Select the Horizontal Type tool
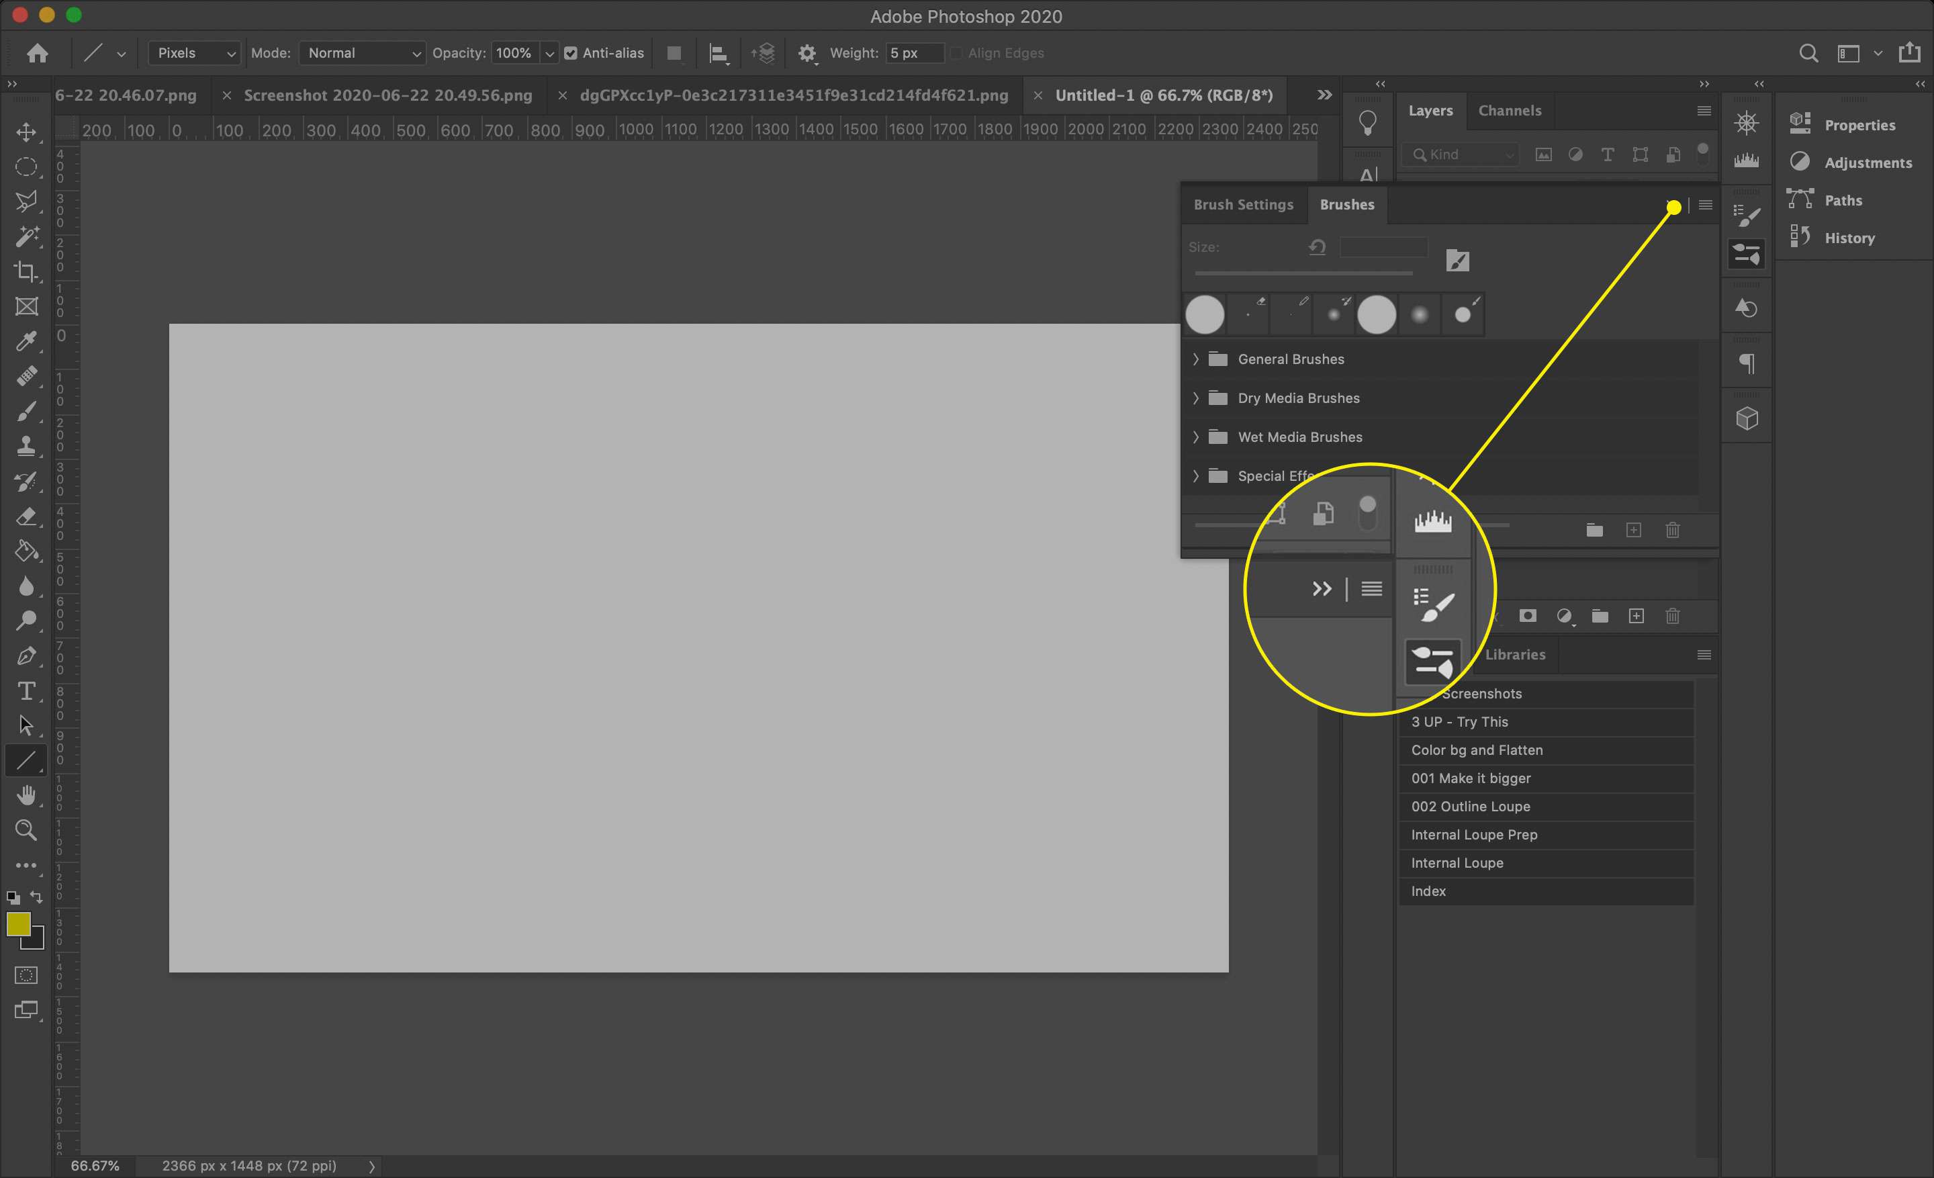Image resolution: width=1934 pixels, height=1178 pixels. click(x=26, y=690)
